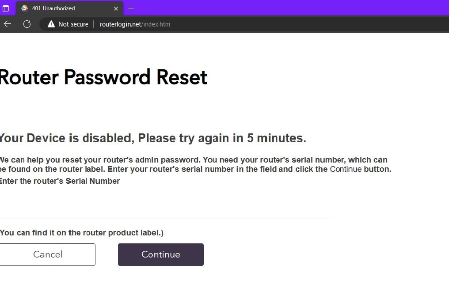The height and width of the screenshot is (303, 449).
Task: Open a new tab with the plus icon
Action: pyautogui.click(x=131, y=8)
